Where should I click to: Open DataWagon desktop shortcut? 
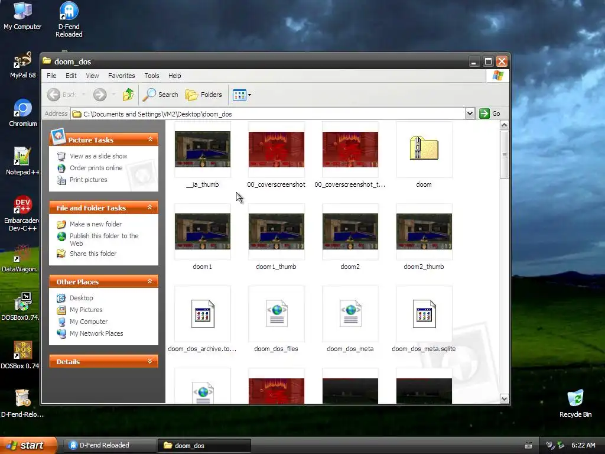(20, 259)
